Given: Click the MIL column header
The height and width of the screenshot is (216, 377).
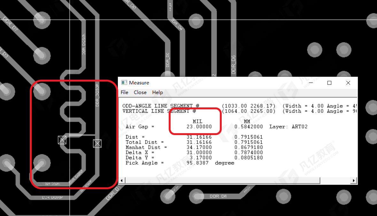Looking at the screenshot, I should coord(197,121).
